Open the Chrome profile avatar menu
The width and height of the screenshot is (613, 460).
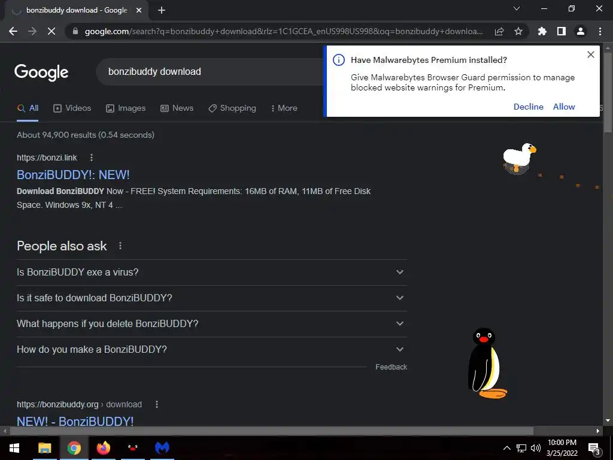(x=581, y=31)
